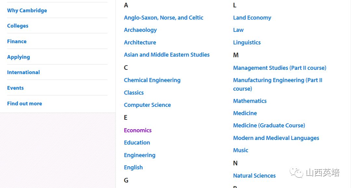
Task: Click the Engineering course link
Action: (x=140, y=155)
